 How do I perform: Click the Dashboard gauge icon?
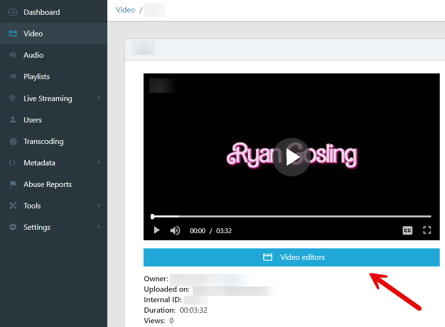click(x=13, y=12)
